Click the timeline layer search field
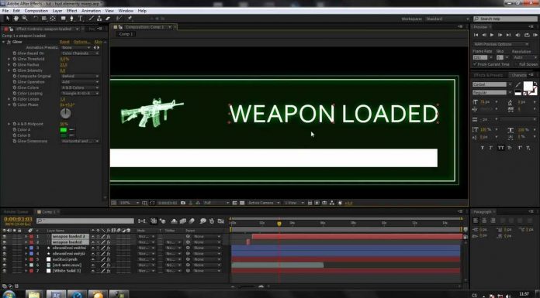The width and height of the screenshot is (540, 298). click(85, 221)
